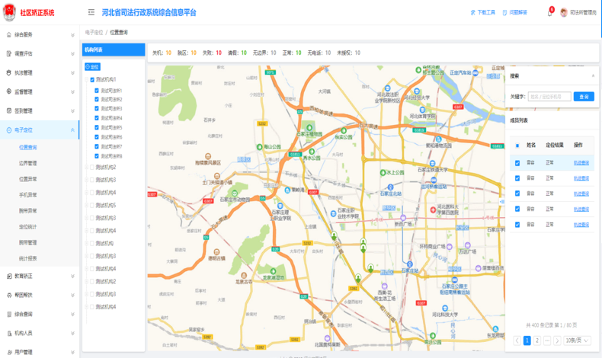Image resolution: width=602 pixels, height=358 pixels.
Task: Click the 下载工具 download tool icon
Action: [473, 13]
